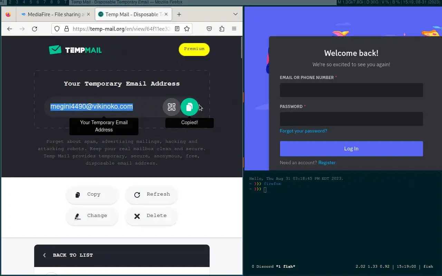Click the TempMail logo
Image resolution: width=442 pixels, height=276 pixels.
pos(75,50)
